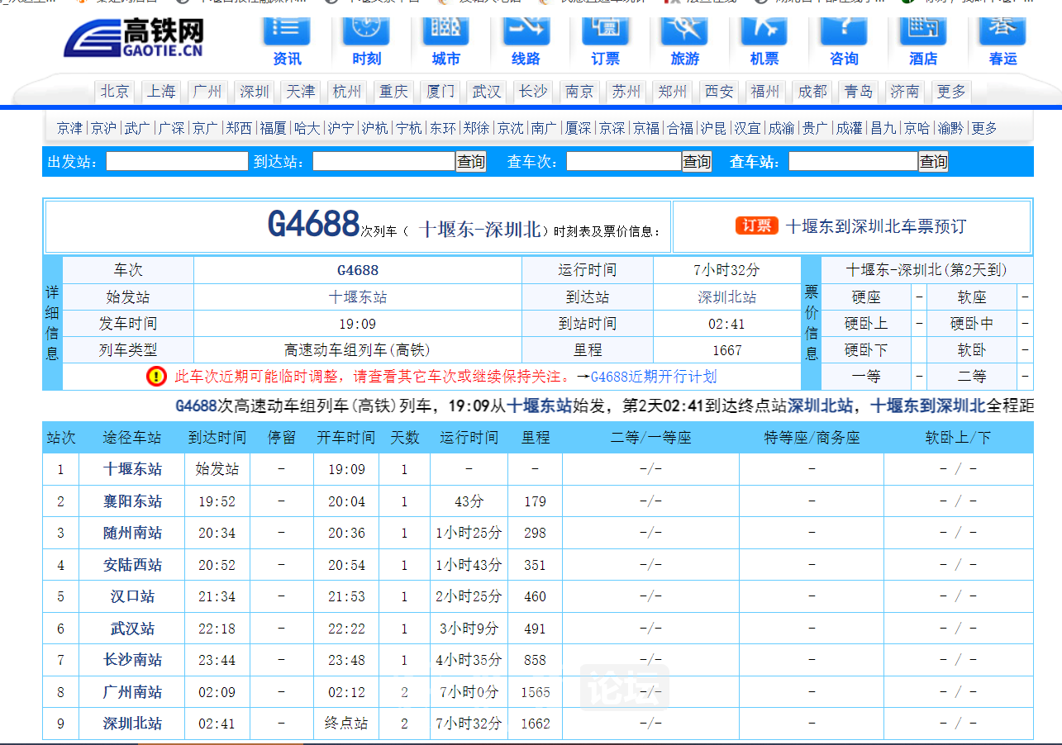Select the 武汉 city tab
Viewport: 1062px width, 745px height.
(x=487, y=92)
